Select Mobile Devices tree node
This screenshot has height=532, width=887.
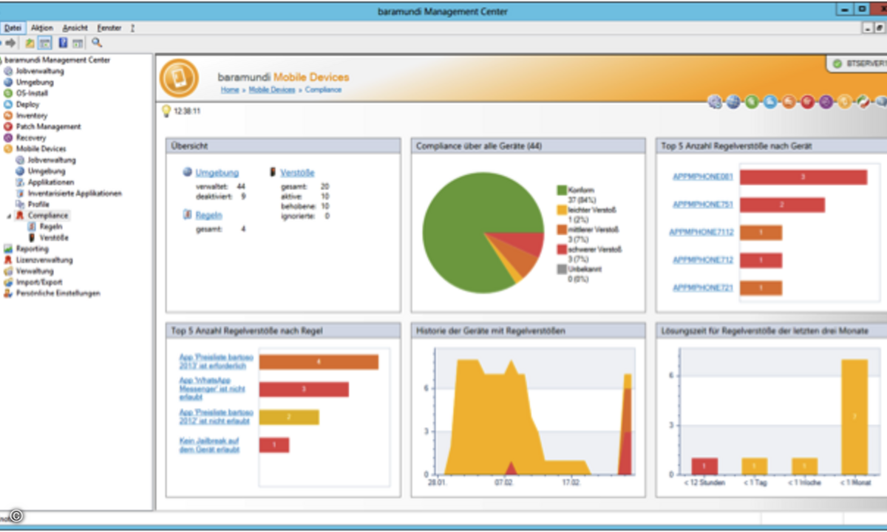tap(41, 149)
